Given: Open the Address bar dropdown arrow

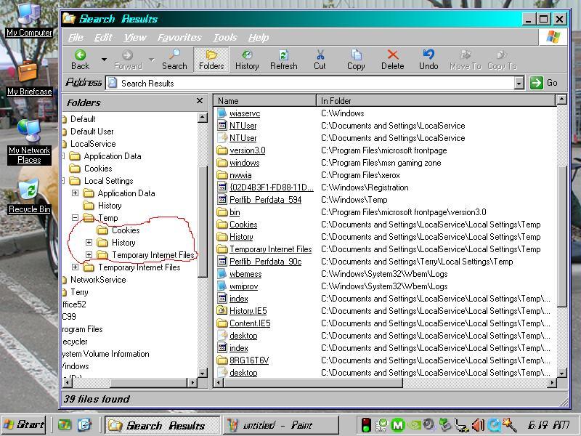Looking at the screenshot, I should [519, 84].
